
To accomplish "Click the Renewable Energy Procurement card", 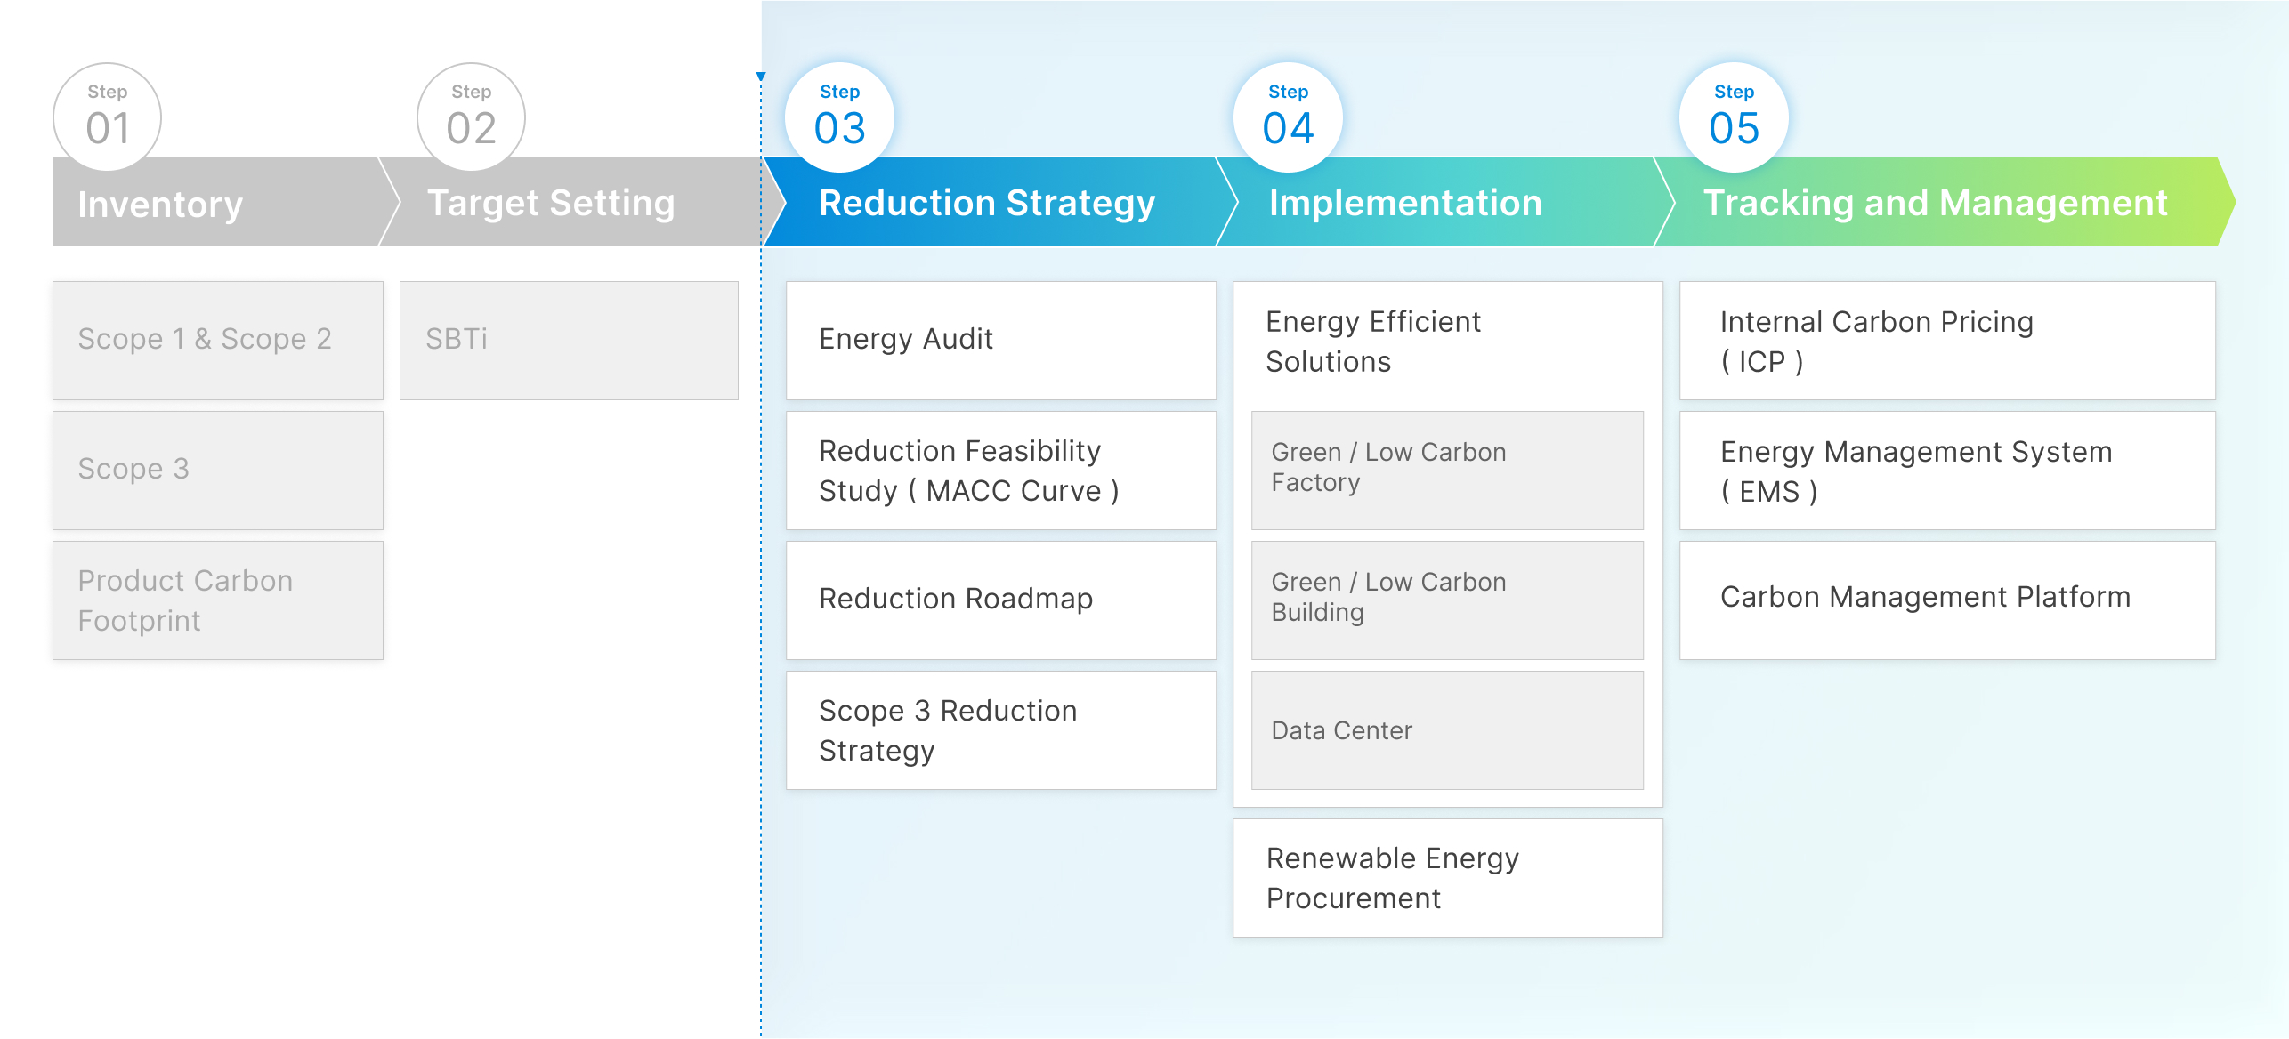I will pos(1446,877).
